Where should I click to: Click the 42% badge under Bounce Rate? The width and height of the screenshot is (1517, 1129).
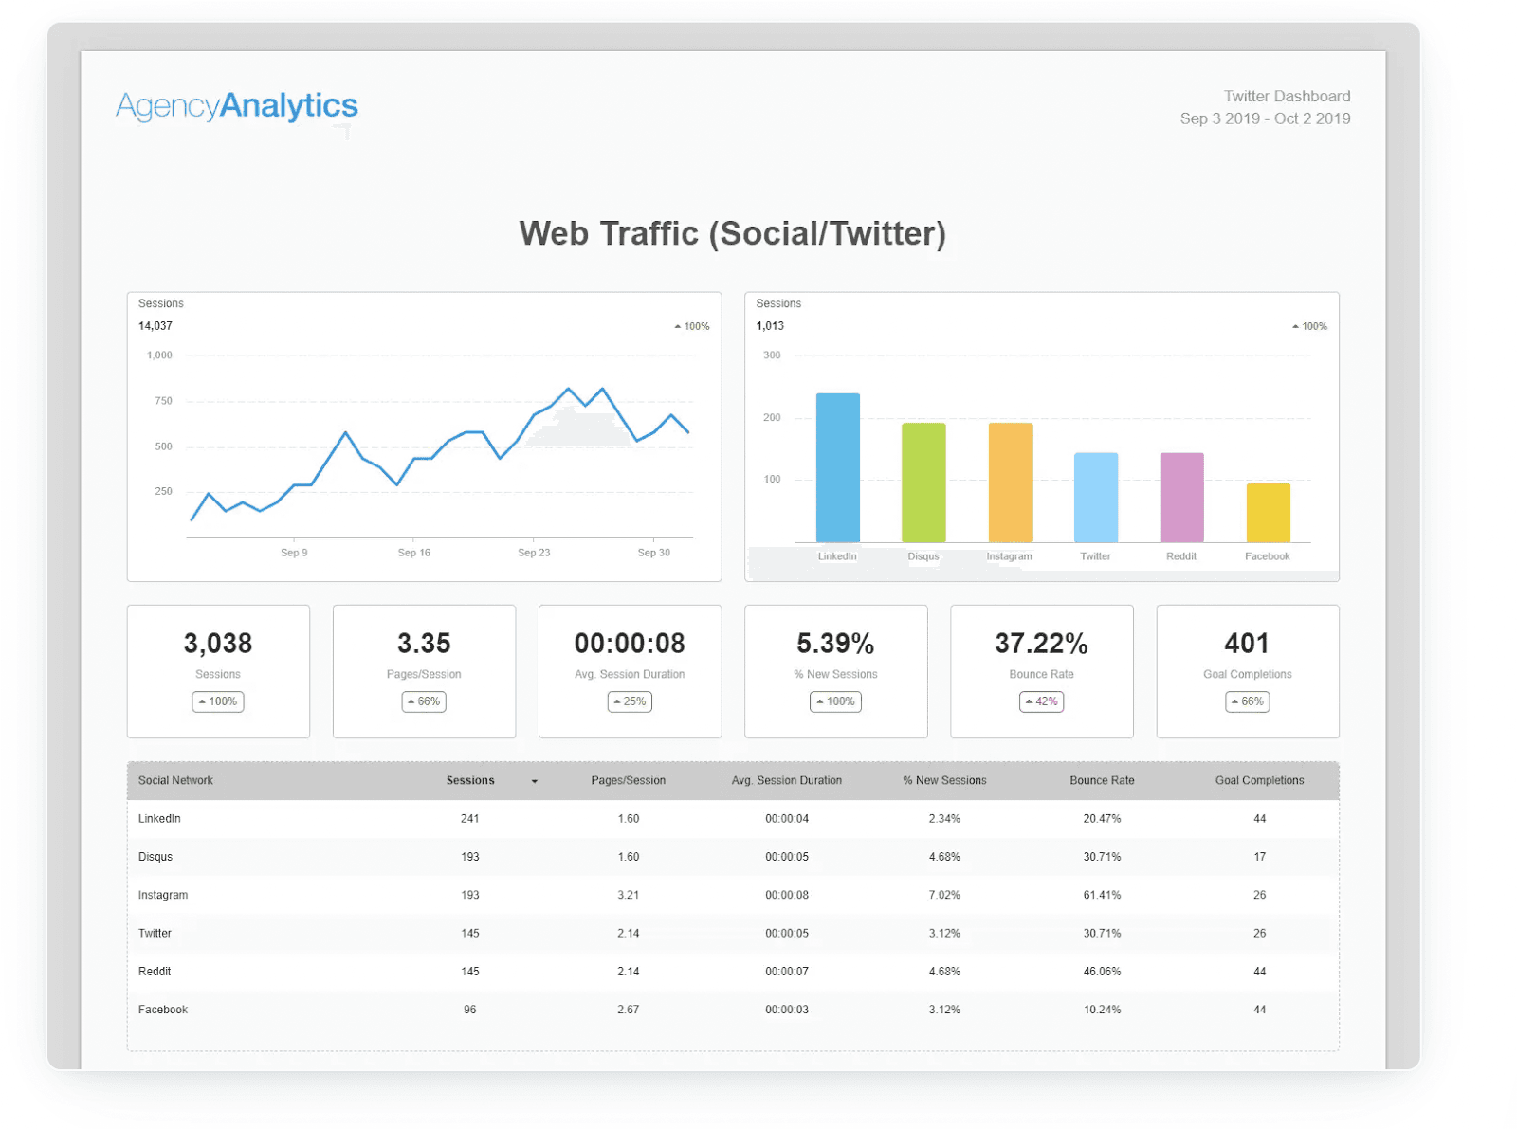coord(1041,701)
